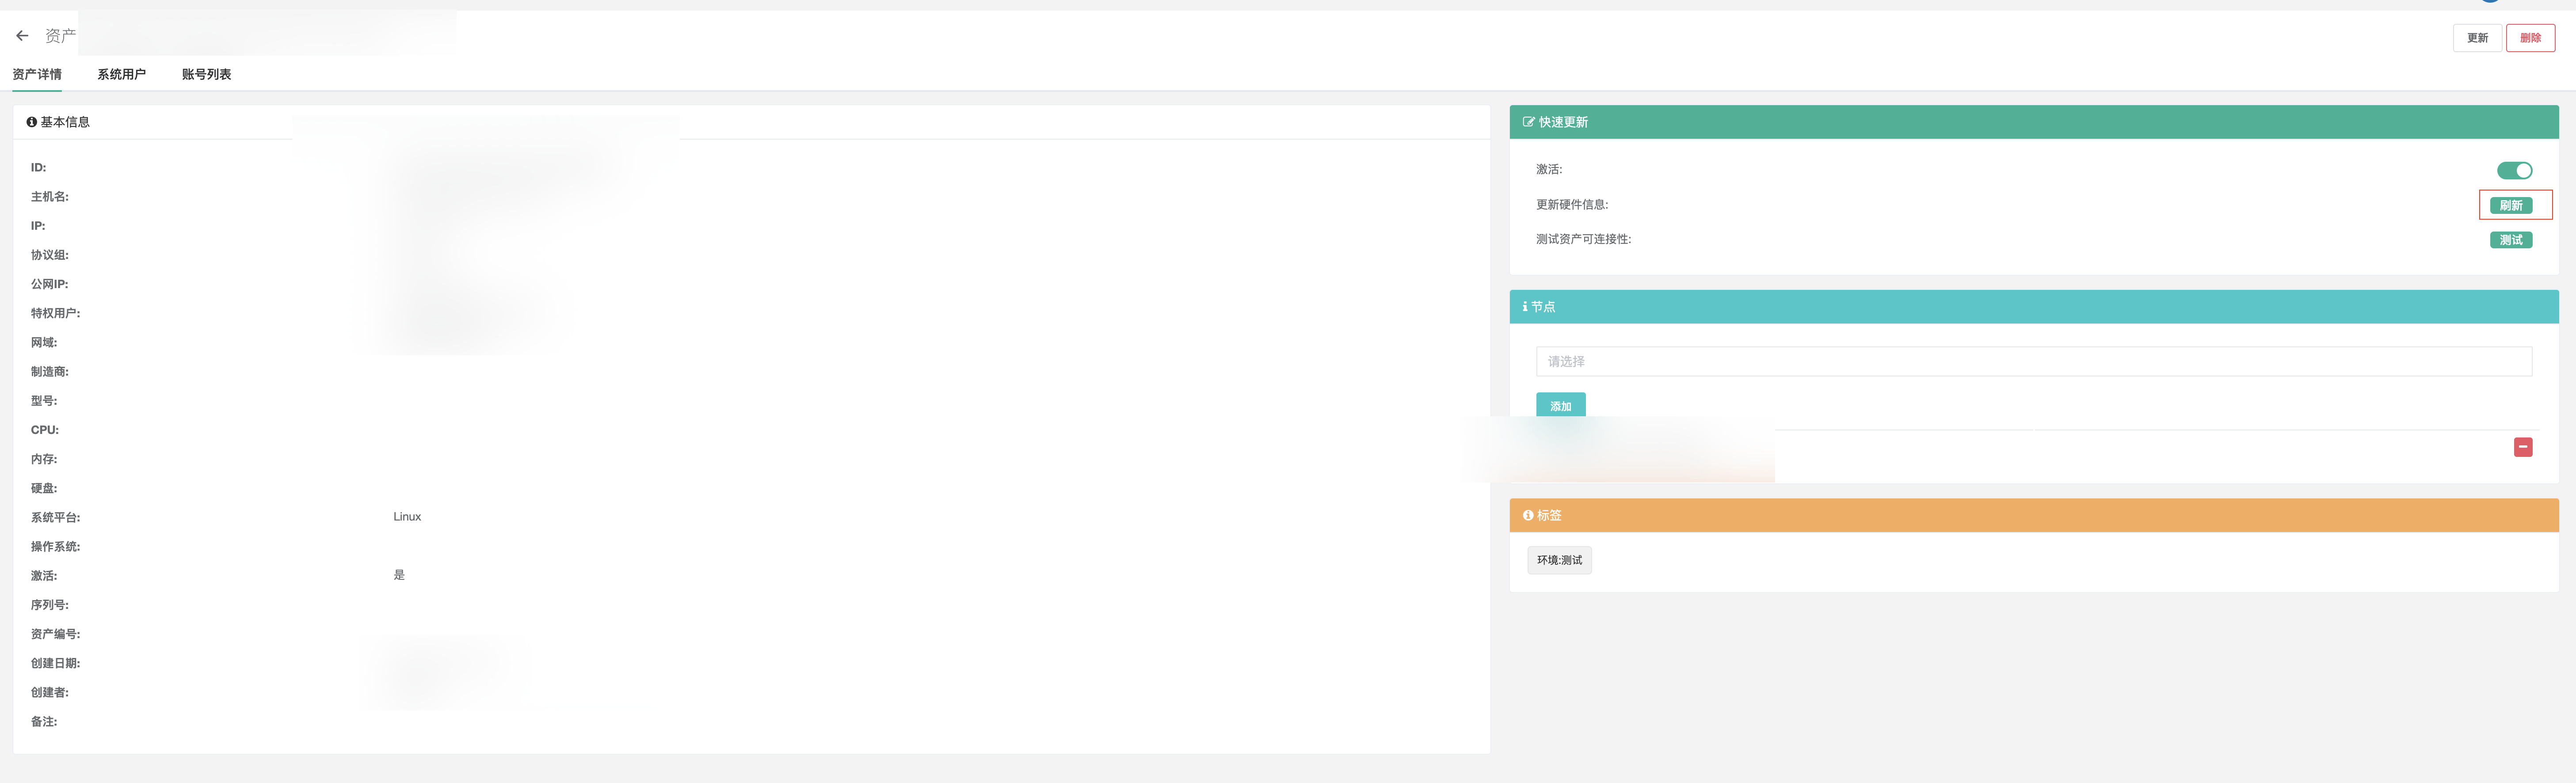Switch to the 账号列表 tab

(206, 74)
